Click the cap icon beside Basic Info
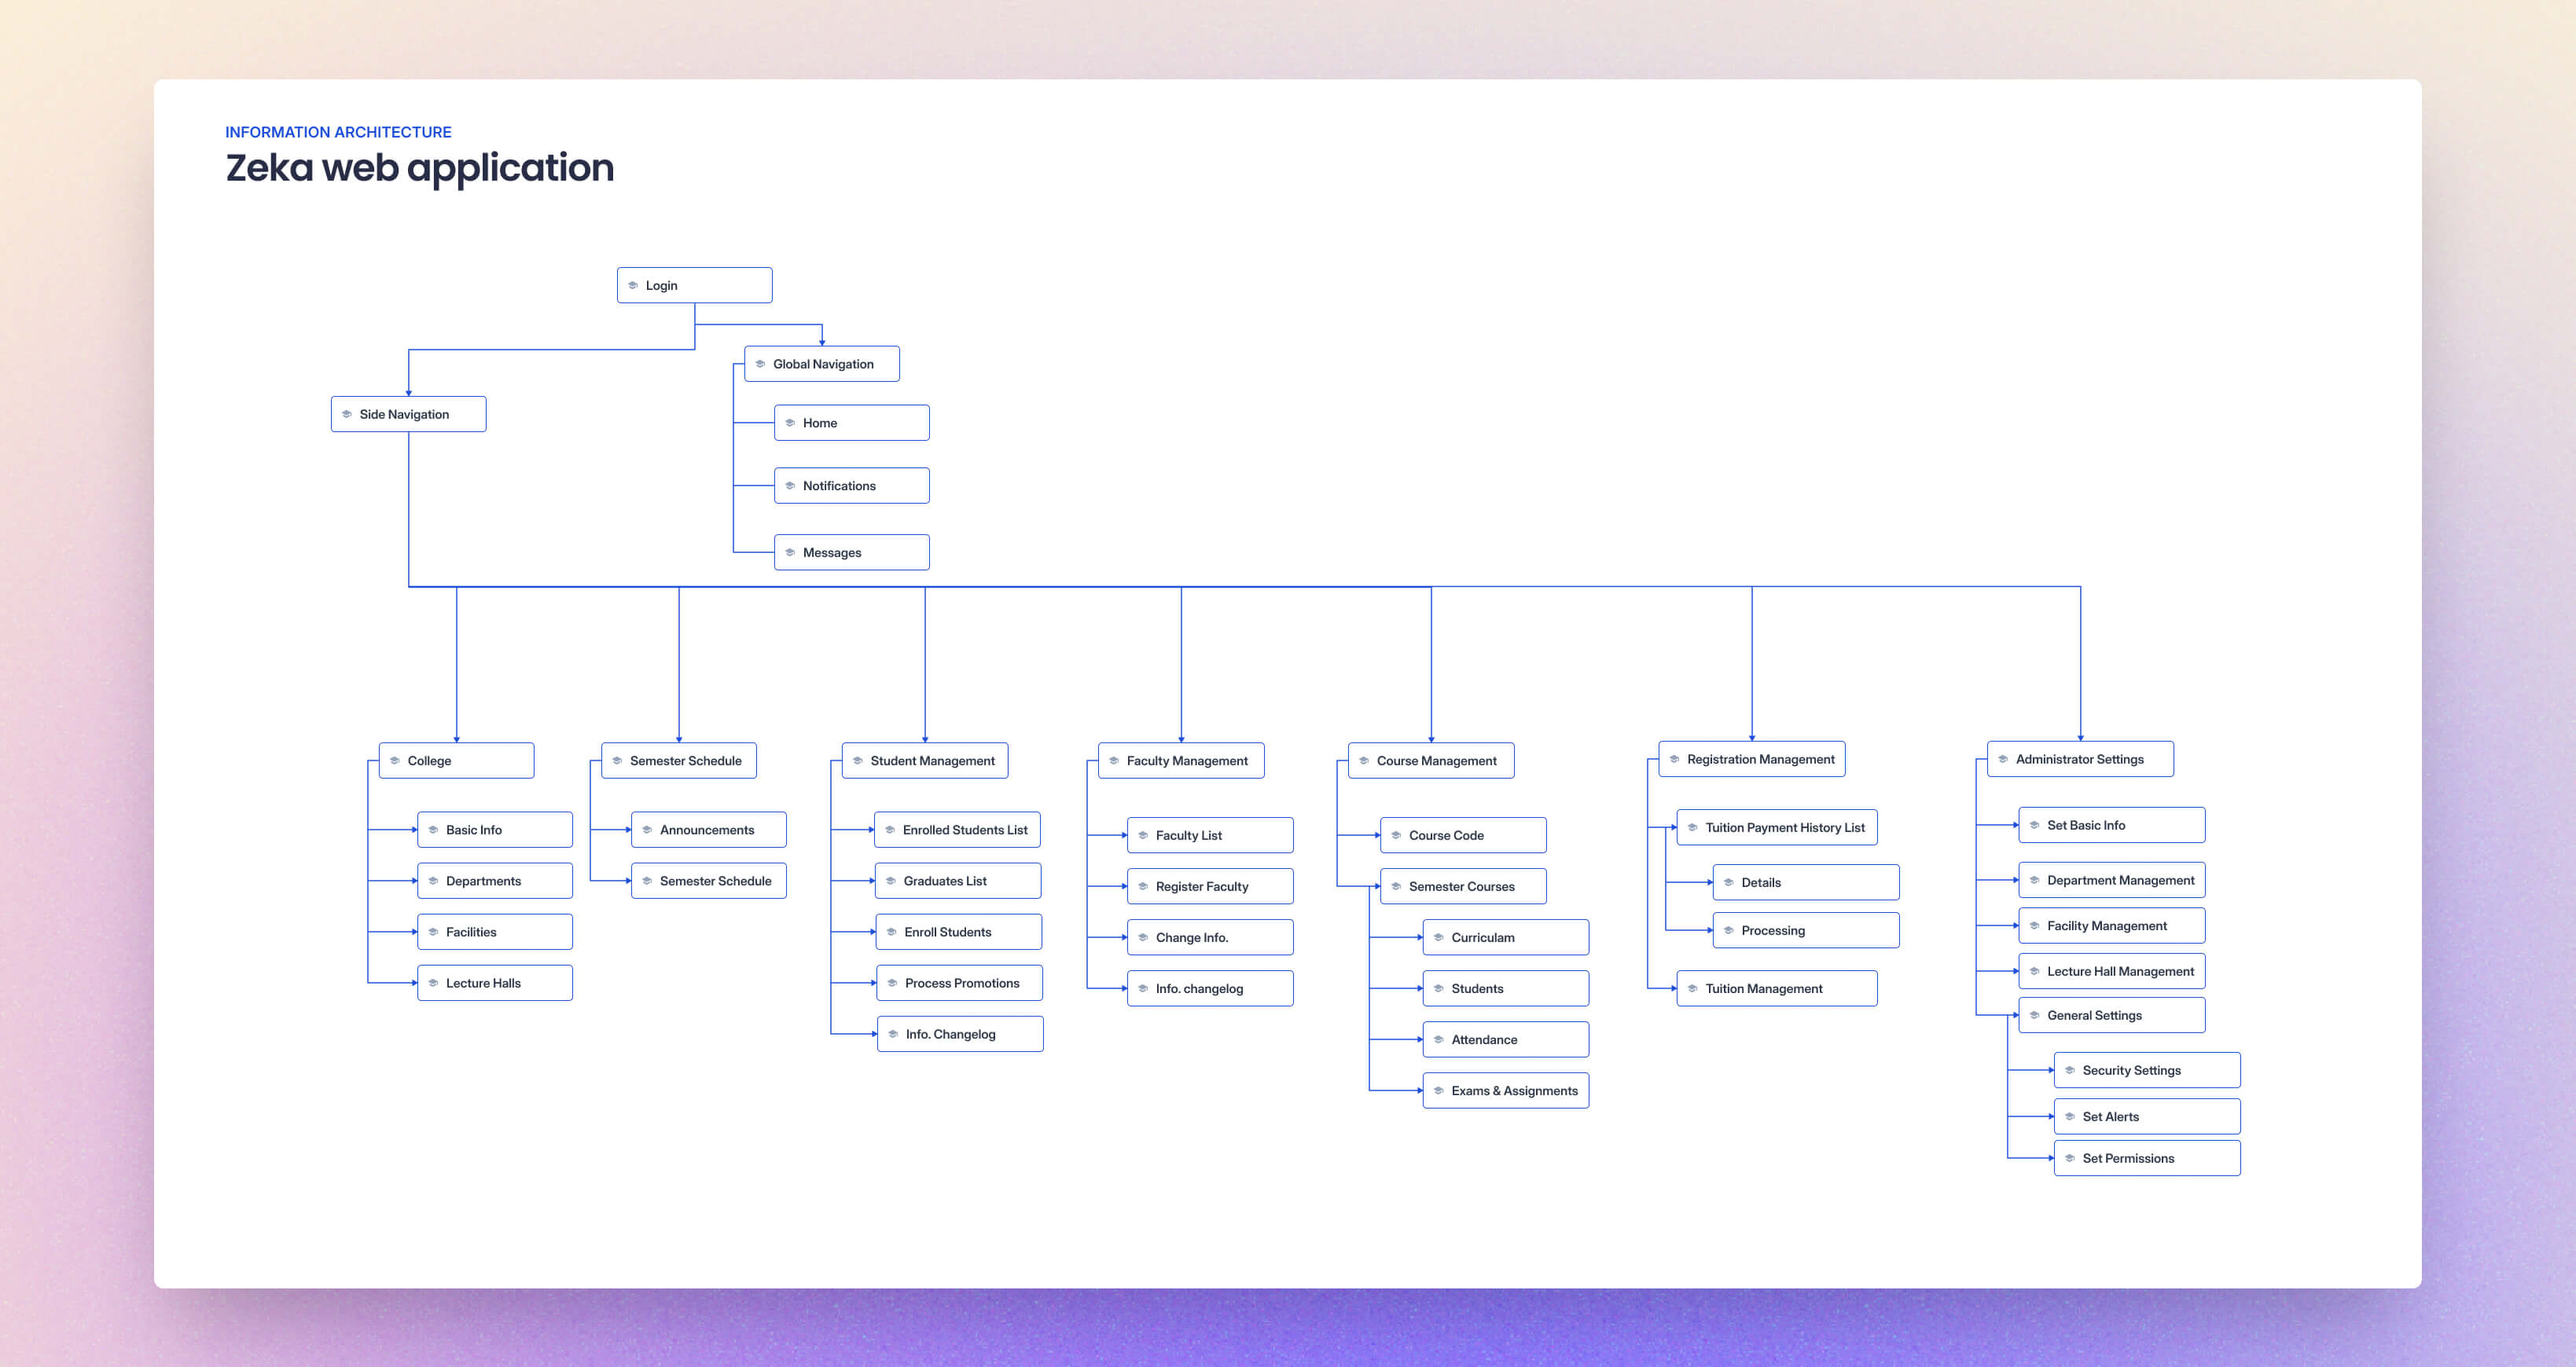 pyautogui.click(x=433, y=830)
